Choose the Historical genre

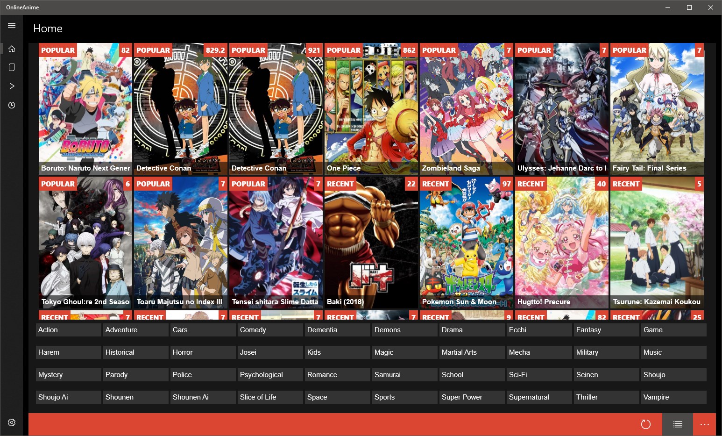tap(136, 352)
